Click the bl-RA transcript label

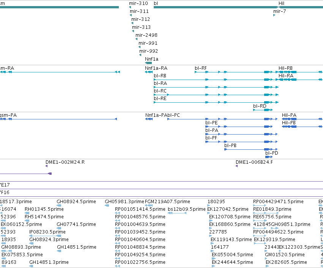(160, 83)
